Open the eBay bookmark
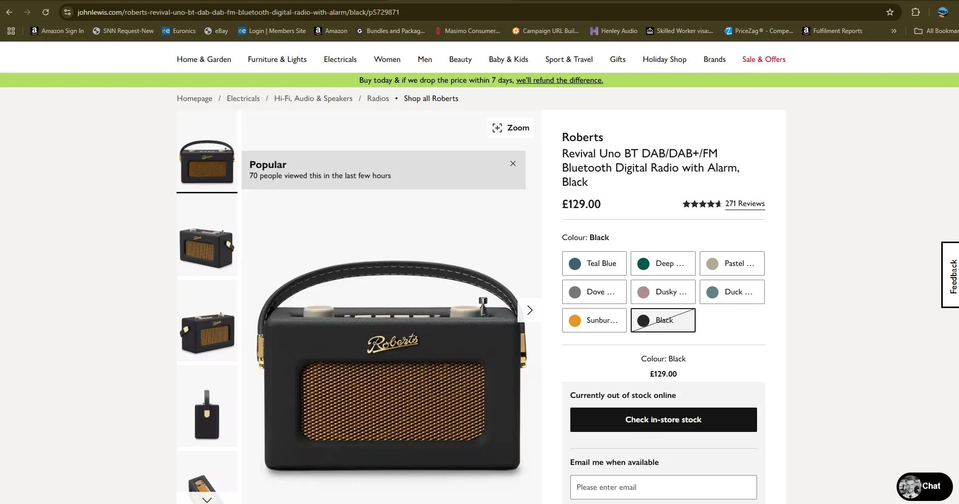Viewport: 959px width, 504px height. tap(216, 31)
